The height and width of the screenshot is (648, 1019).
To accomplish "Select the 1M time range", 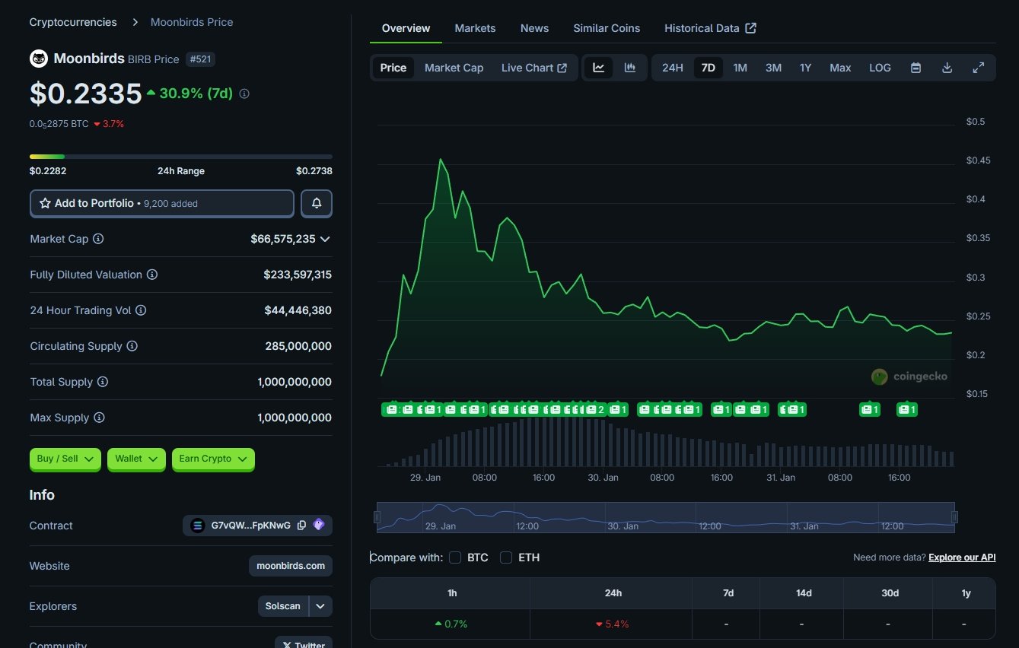I will click(x=740, y=68).
